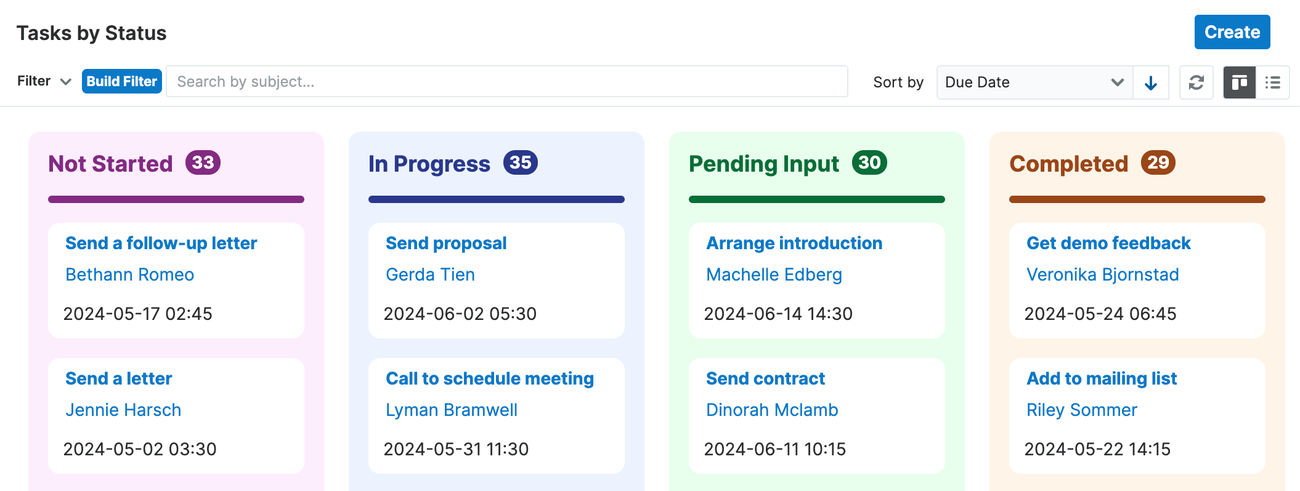Select the Completed column header
The image size is (1300, 491).
click(1068, 164)
